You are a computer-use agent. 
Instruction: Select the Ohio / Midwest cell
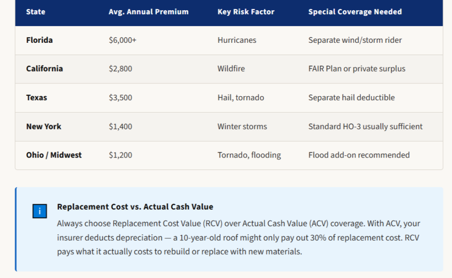(x=54, y=155)
